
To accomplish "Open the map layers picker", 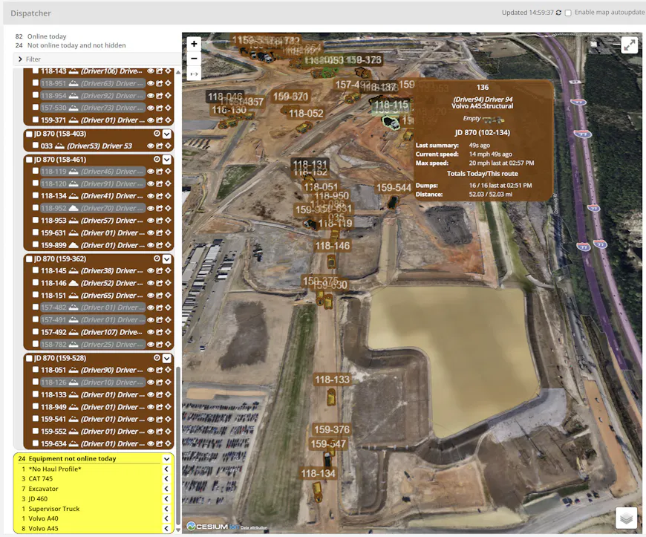I will 626,518.
